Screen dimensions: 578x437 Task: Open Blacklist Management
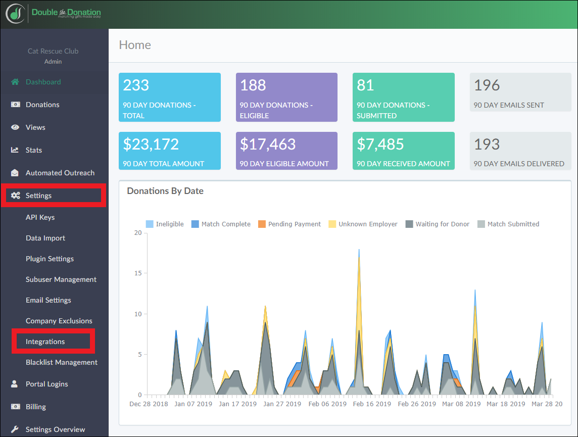(x=62, y=362)
